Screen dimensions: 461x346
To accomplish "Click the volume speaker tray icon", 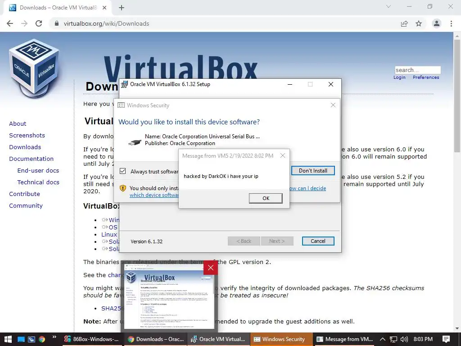I will [404, 339].
